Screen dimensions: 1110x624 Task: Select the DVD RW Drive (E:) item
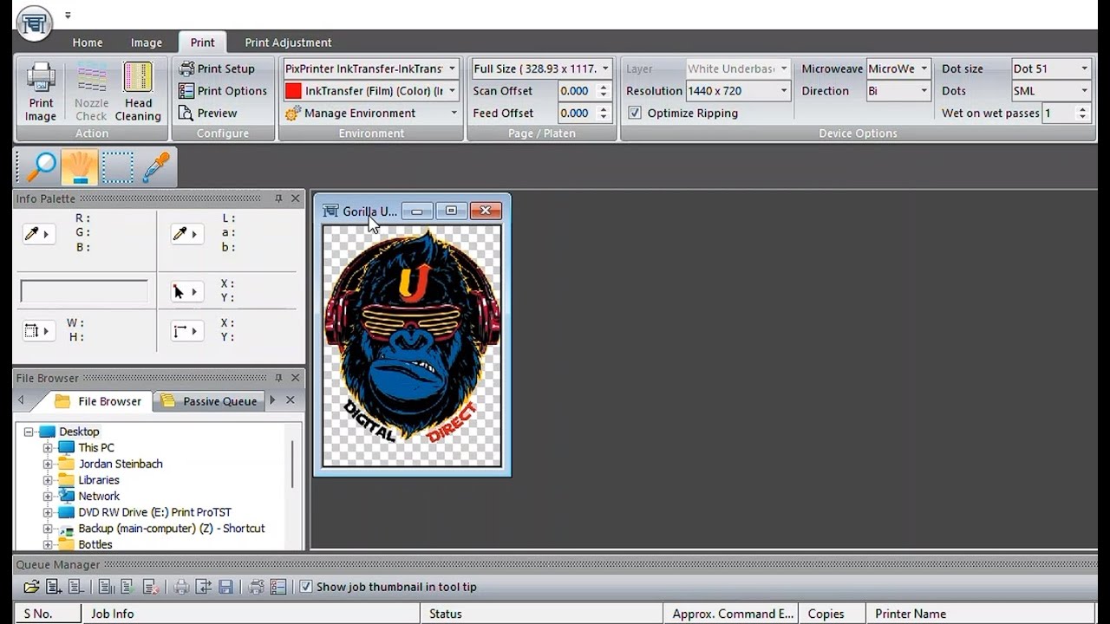[154, 512]
